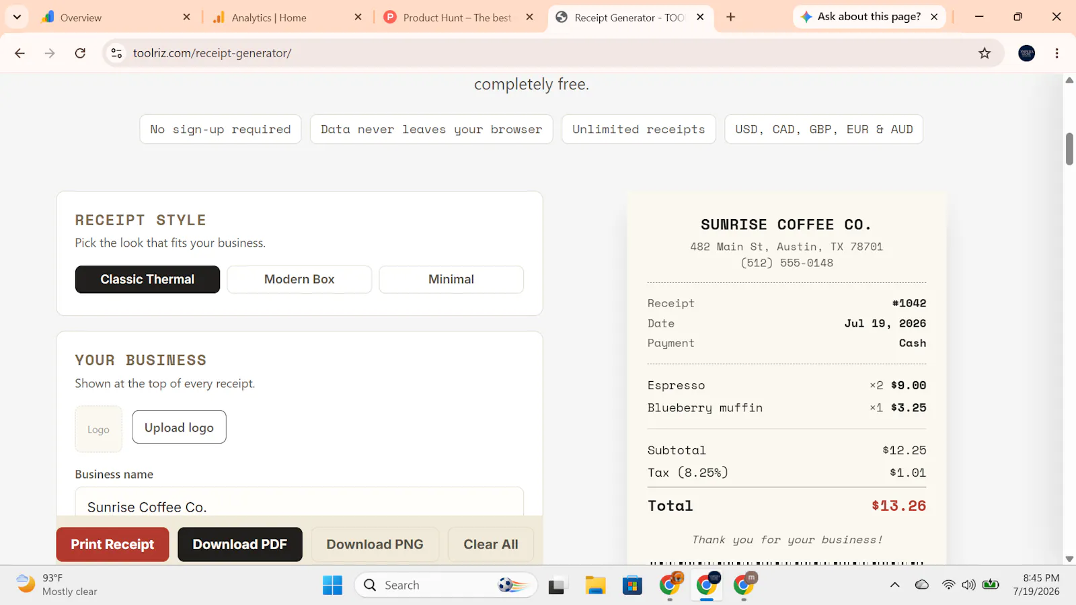Click the taskbar Search box
This screenshot has width=1076, height=605.
[x=446, y=585]
